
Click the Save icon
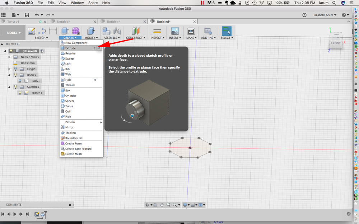click(x=27, y=15)
